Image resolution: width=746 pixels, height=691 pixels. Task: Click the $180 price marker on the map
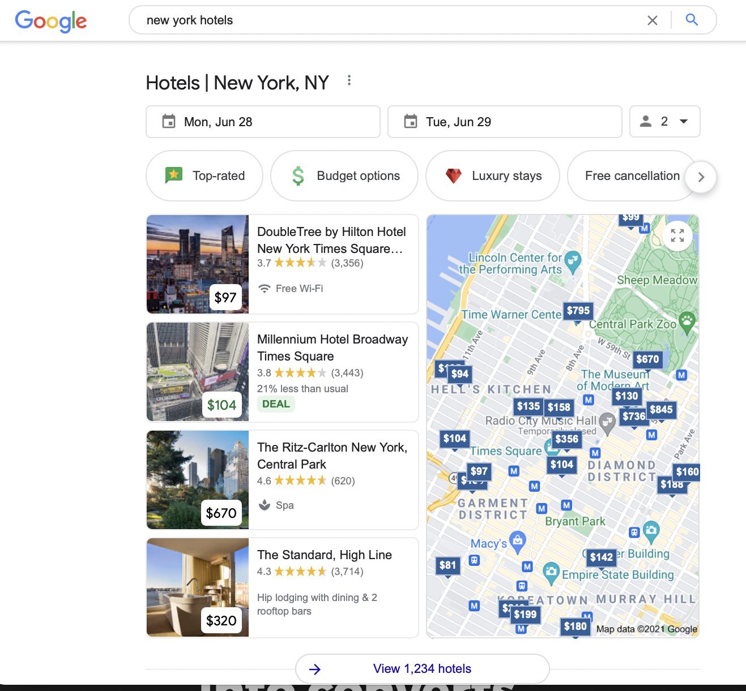[x=576, y=626]
